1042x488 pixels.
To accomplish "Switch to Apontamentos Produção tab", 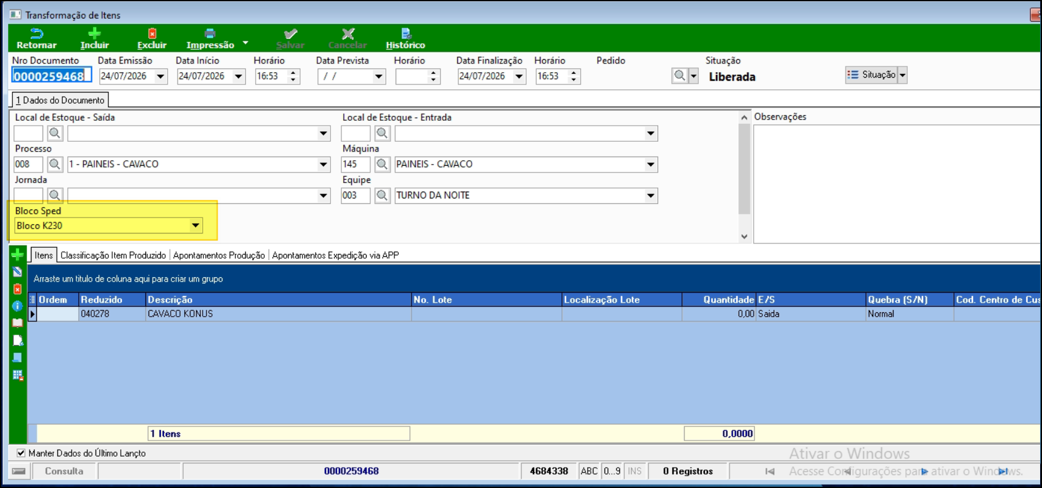I will pos(219,255).
